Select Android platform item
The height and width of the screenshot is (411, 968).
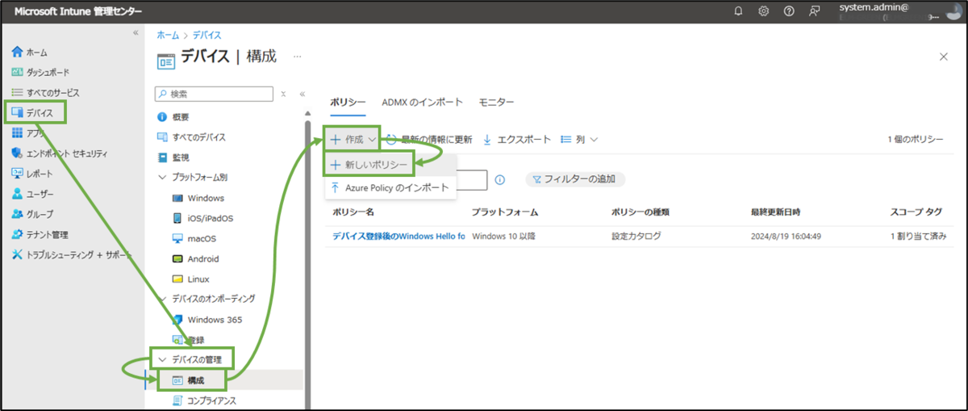point(196,258)
